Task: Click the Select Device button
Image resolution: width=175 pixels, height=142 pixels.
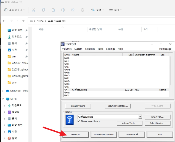Action: (x=158, y=123)
